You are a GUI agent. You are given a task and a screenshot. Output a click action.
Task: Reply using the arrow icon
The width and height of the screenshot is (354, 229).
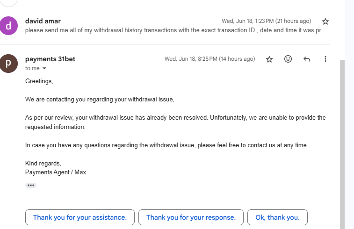pos(307,59)
